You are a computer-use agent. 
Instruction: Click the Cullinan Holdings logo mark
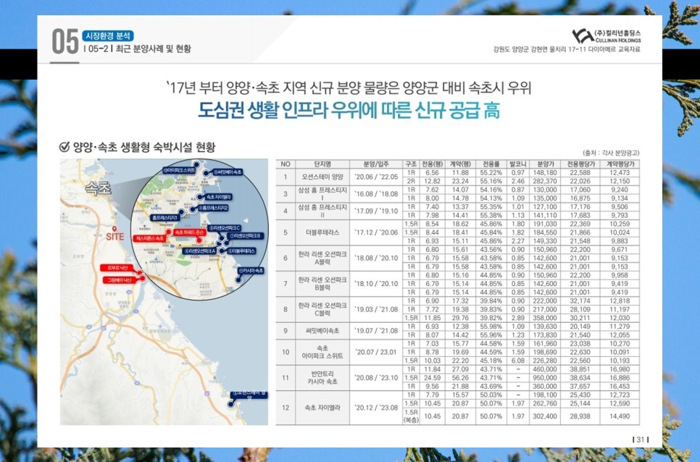coord(583,35)
